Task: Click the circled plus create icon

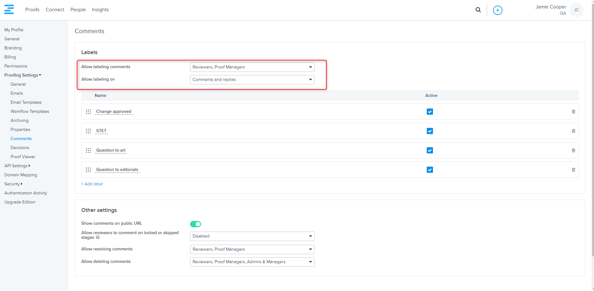Action: pyautogui.click(x=497, y=10)
